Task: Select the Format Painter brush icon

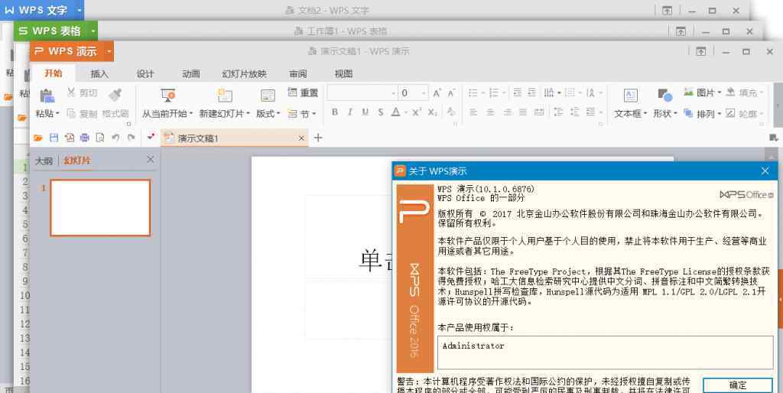Action: tap(115, 94)
